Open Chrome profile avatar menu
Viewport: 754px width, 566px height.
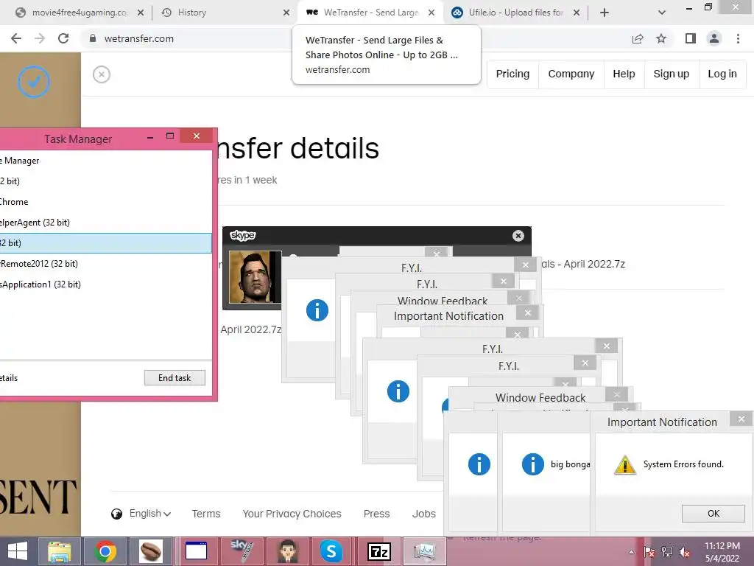click(714, 38)
